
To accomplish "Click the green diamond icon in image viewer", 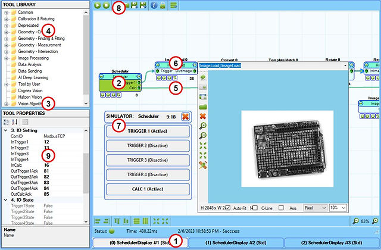I will [203, 77].
